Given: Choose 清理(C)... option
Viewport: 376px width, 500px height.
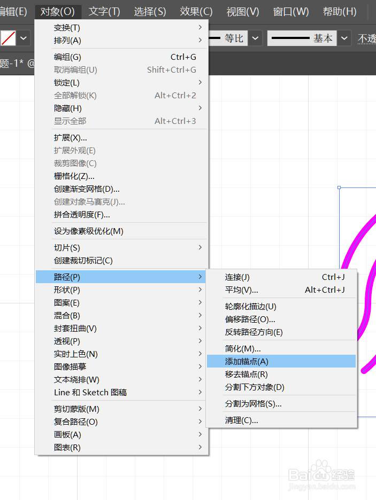Looking at the screenshot, I should point(281,420).
